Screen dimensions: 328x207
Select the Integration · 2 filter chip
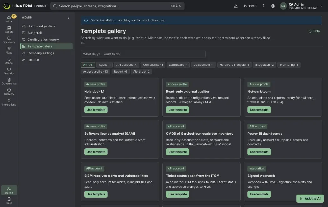(x=264, y=65)
